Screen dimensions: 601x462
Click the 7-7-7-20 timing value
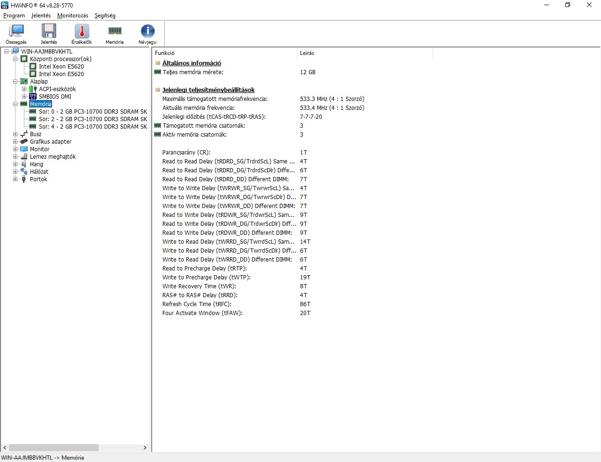point(311,117)
